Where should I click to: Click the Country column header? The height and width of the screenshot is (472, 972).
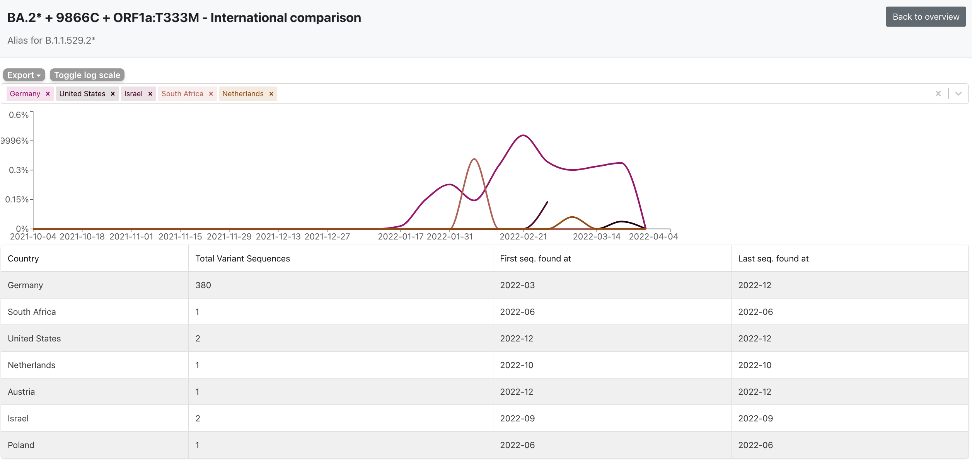click(x=23, y=258)
